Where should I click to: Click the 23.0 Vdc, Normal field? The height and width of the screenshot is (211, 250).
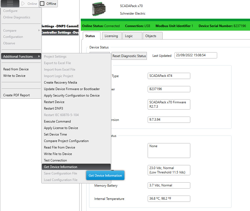(x=169, y=170)
